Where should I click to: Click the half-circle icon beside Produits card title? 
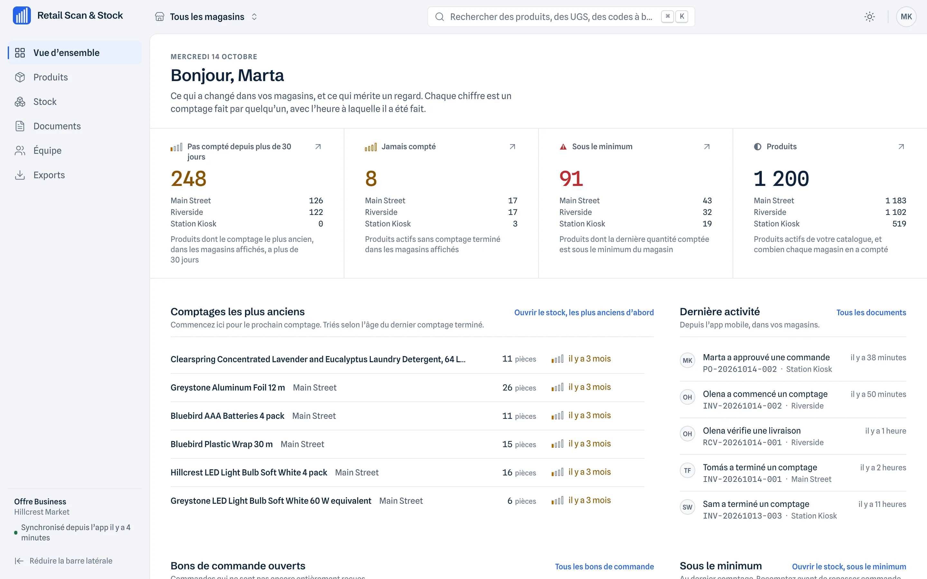pos(757,147)
